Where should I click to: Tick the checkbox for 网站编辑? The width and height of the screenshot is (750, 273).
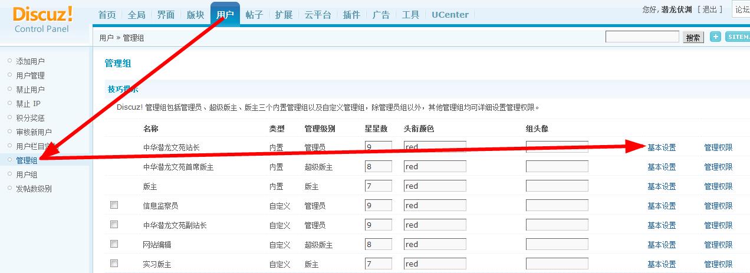click(114, 244)
